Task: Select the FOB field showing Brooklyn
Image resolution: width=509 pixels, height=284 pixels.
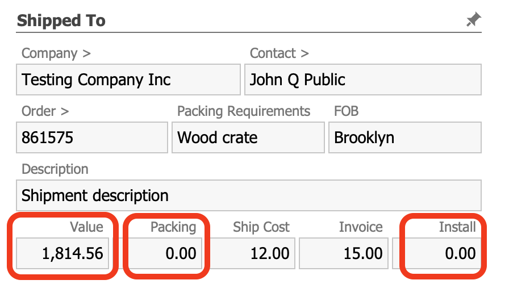Action: 404,137
